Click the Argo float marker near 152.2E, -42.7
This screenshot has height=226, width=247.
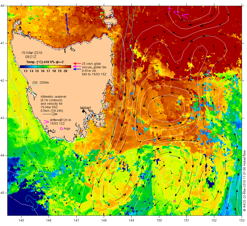pos(220,106)
